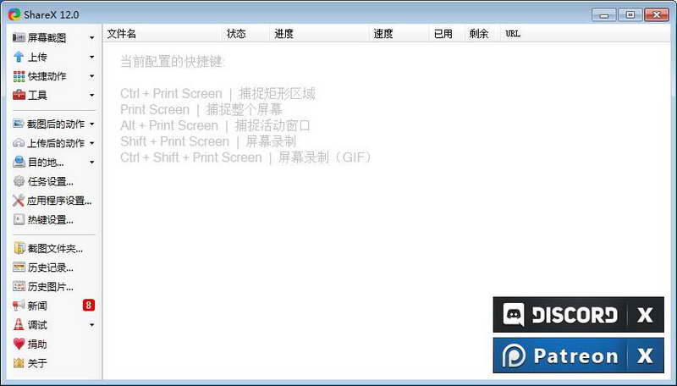Screen dimensions: 677x386
Task: Sort by 文件名 column header
Action: coord(122,34)
